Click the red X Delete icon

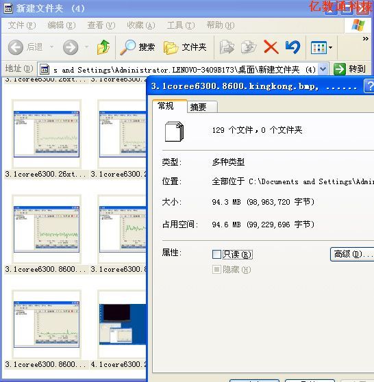(x=271, y=47)
